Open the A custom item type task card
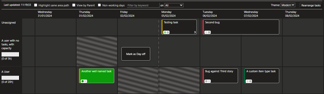The width and height of the screenshot is (324, 94). [261, 76]
